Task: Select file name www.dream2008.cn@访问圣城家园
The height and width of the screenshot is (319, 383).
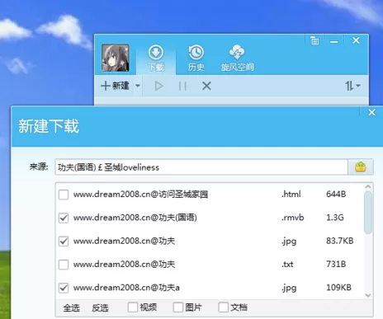Action: click(x=140, y=195)
